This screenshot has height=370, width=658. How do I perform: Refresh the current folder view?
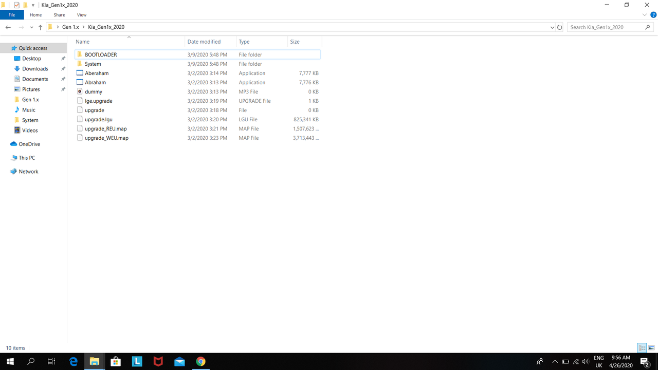[560, 27]
